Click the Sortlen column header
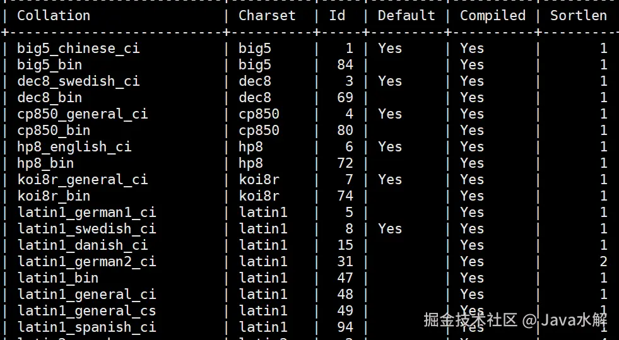This screenshot has height=340, width=619. click(x=578, y=15)
